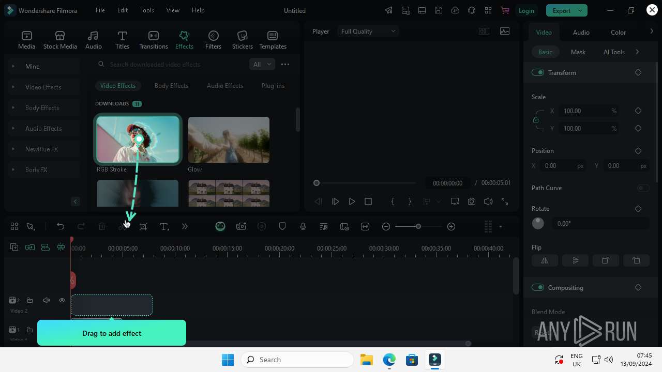Open the player volume control
The height and width of the screenshot is (372, 662).
click(x=488, y=202)
